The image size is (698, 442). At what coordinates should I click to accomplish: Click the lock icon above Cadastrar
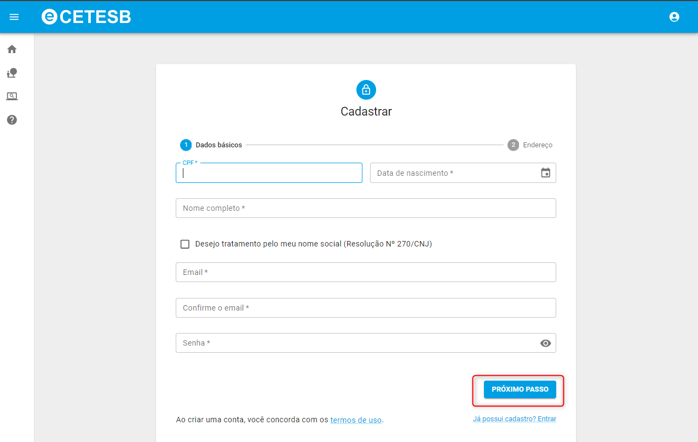366,90
